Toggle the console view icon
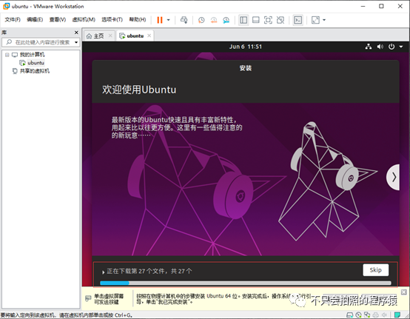 point(298,20)
